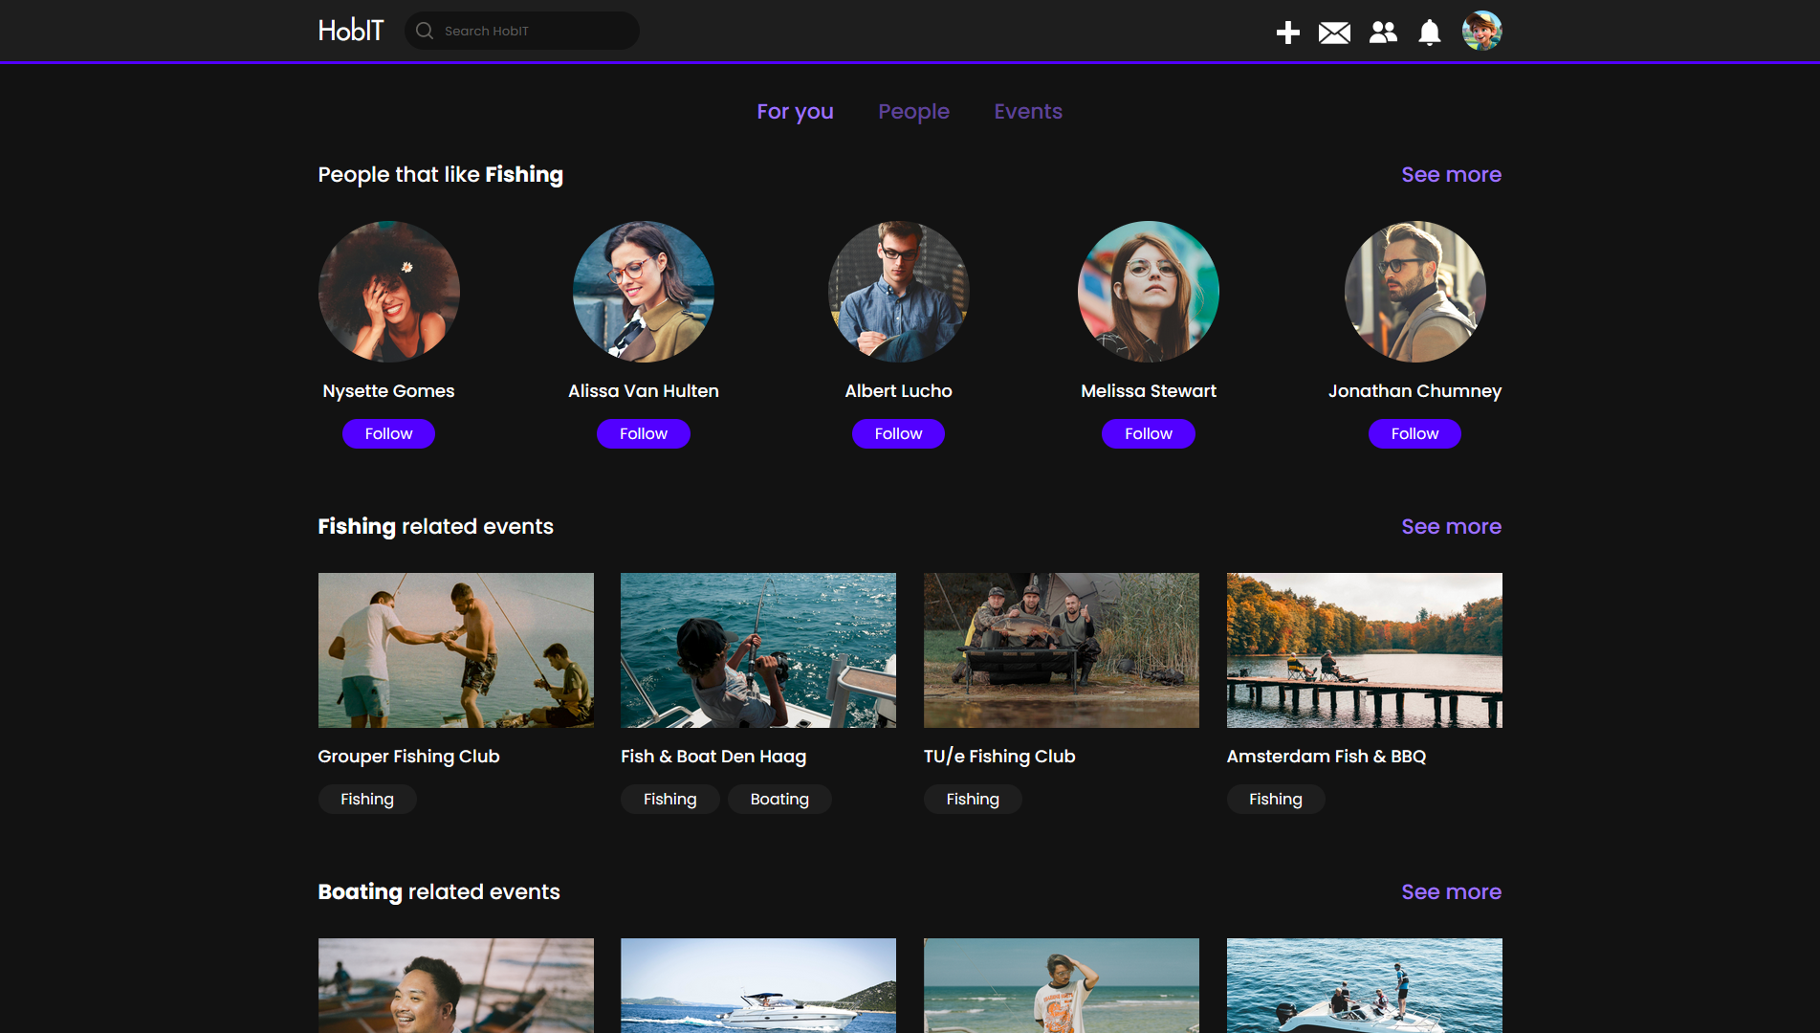Open the friends people icon

click(x=1383, y=33)
